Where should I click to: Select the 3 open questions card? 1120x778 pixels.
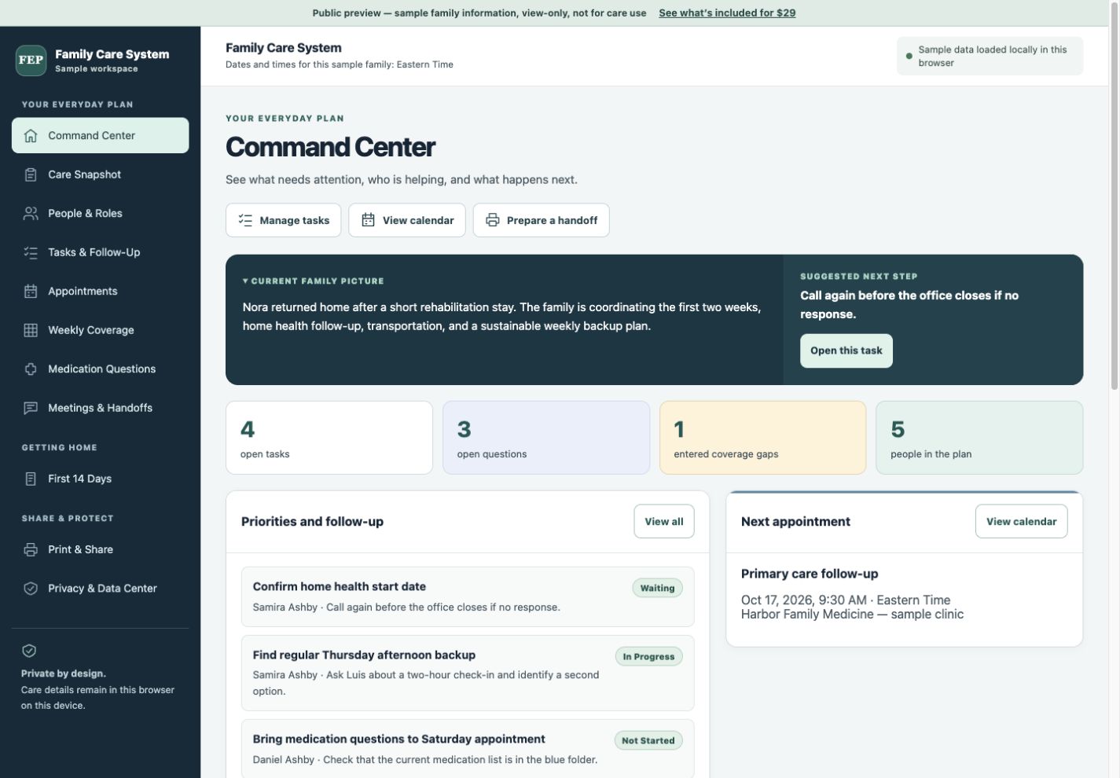[546, 438]
